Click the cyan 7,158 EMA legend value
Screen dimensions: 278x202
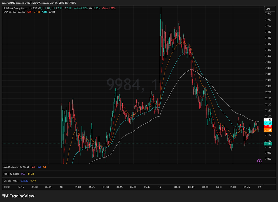[45, 12]
